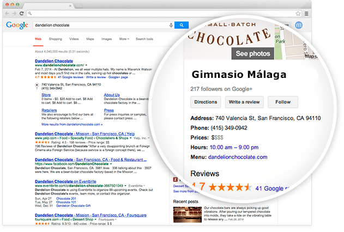Expand arrow next to Yelp URL
The width and height of the screenshot is (344, 232).
(130, 138)
